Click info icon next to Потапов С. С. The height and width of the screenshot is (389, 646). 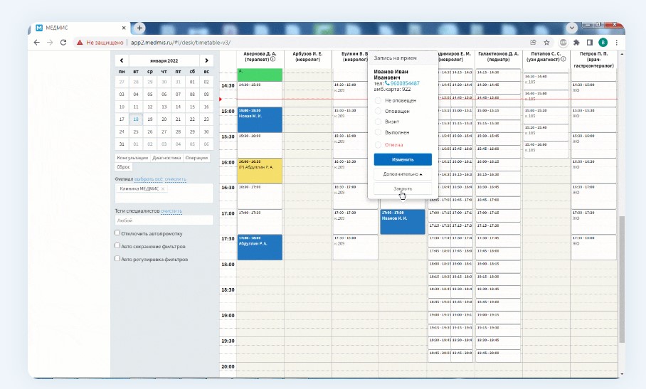coord(563,59)
